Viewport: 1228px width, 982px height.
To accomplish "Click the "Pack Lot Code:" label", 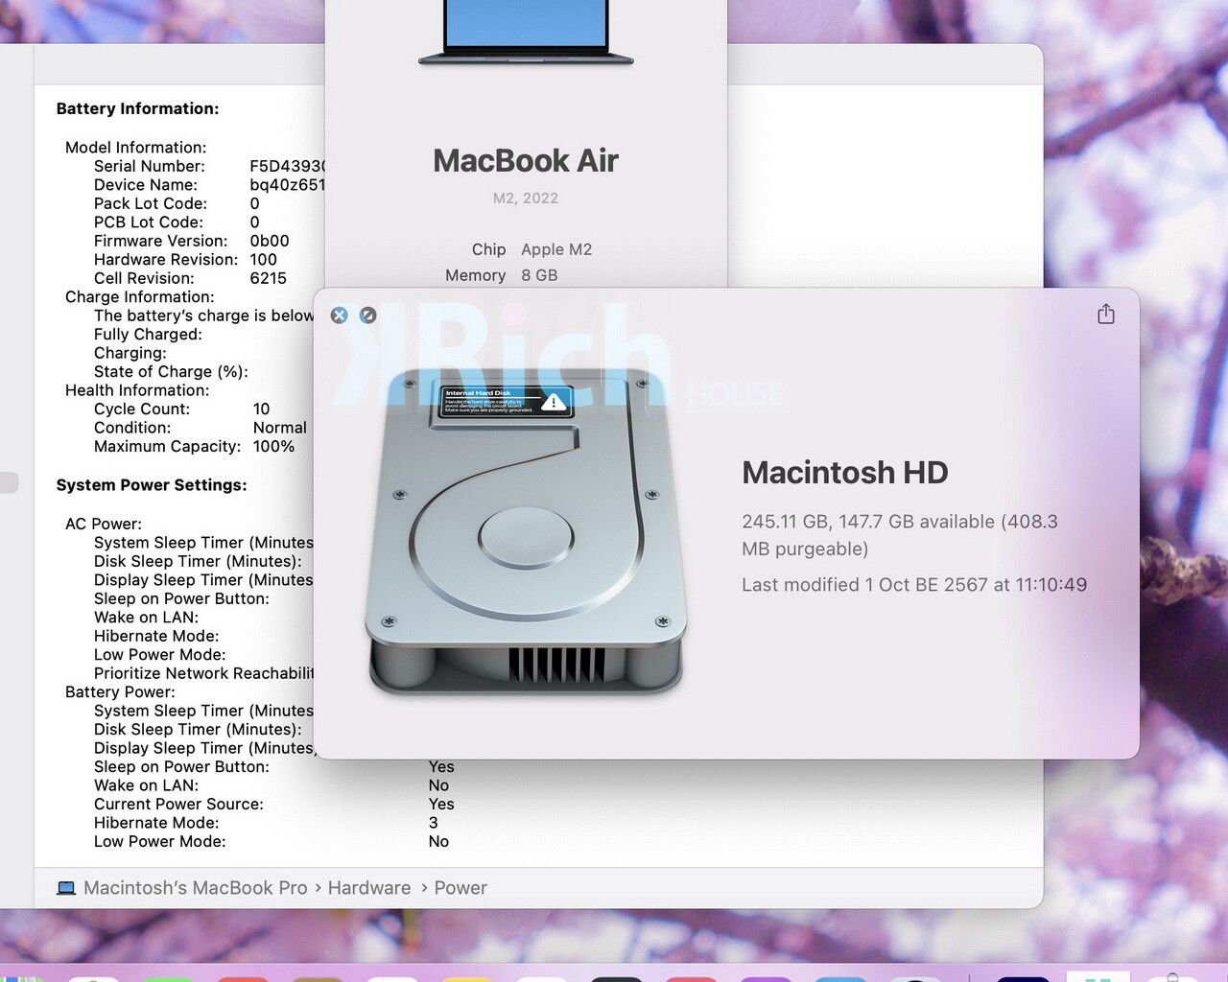I will [151, 203].
